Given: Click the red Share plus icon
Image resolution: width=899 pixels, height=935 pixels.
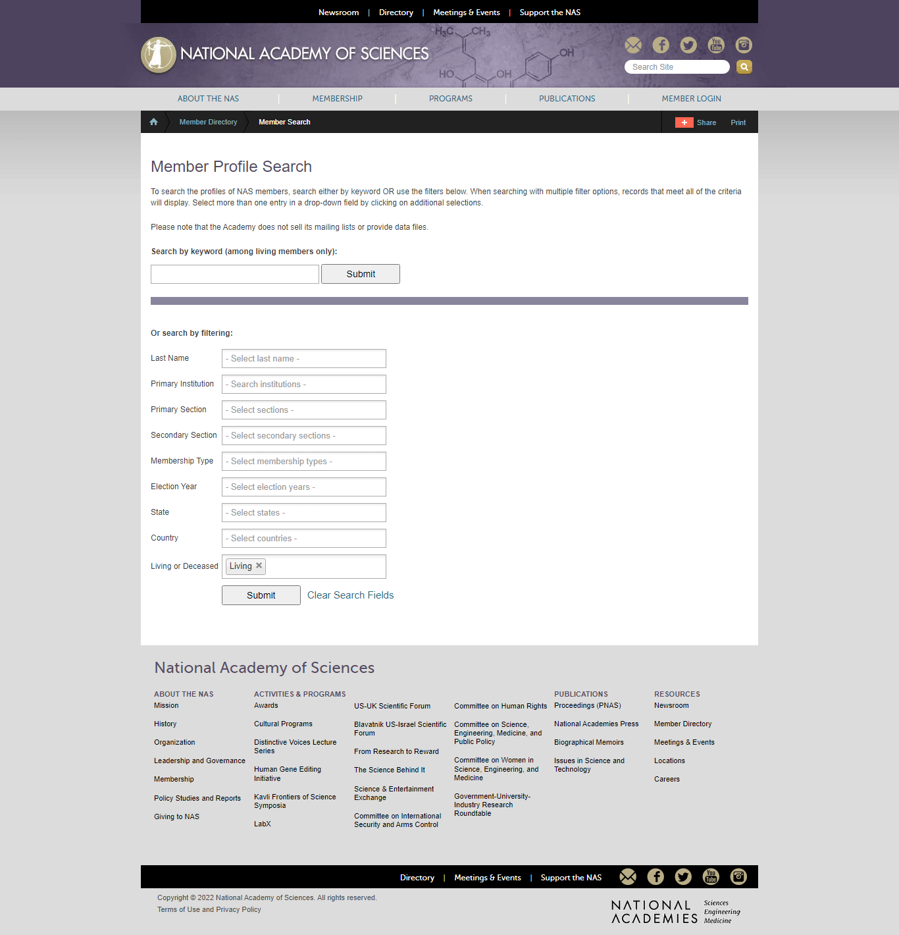Looking at the screenshot, I should pos(684,122).
